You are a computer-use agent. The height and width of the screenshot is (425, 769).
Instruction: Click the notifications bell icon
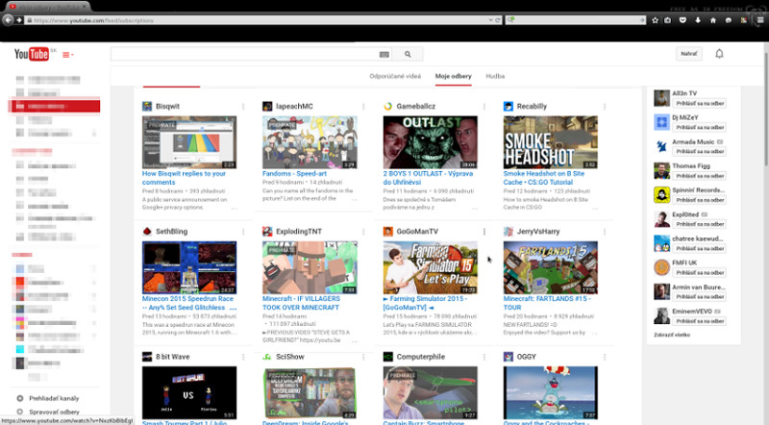tap(719, 54)
